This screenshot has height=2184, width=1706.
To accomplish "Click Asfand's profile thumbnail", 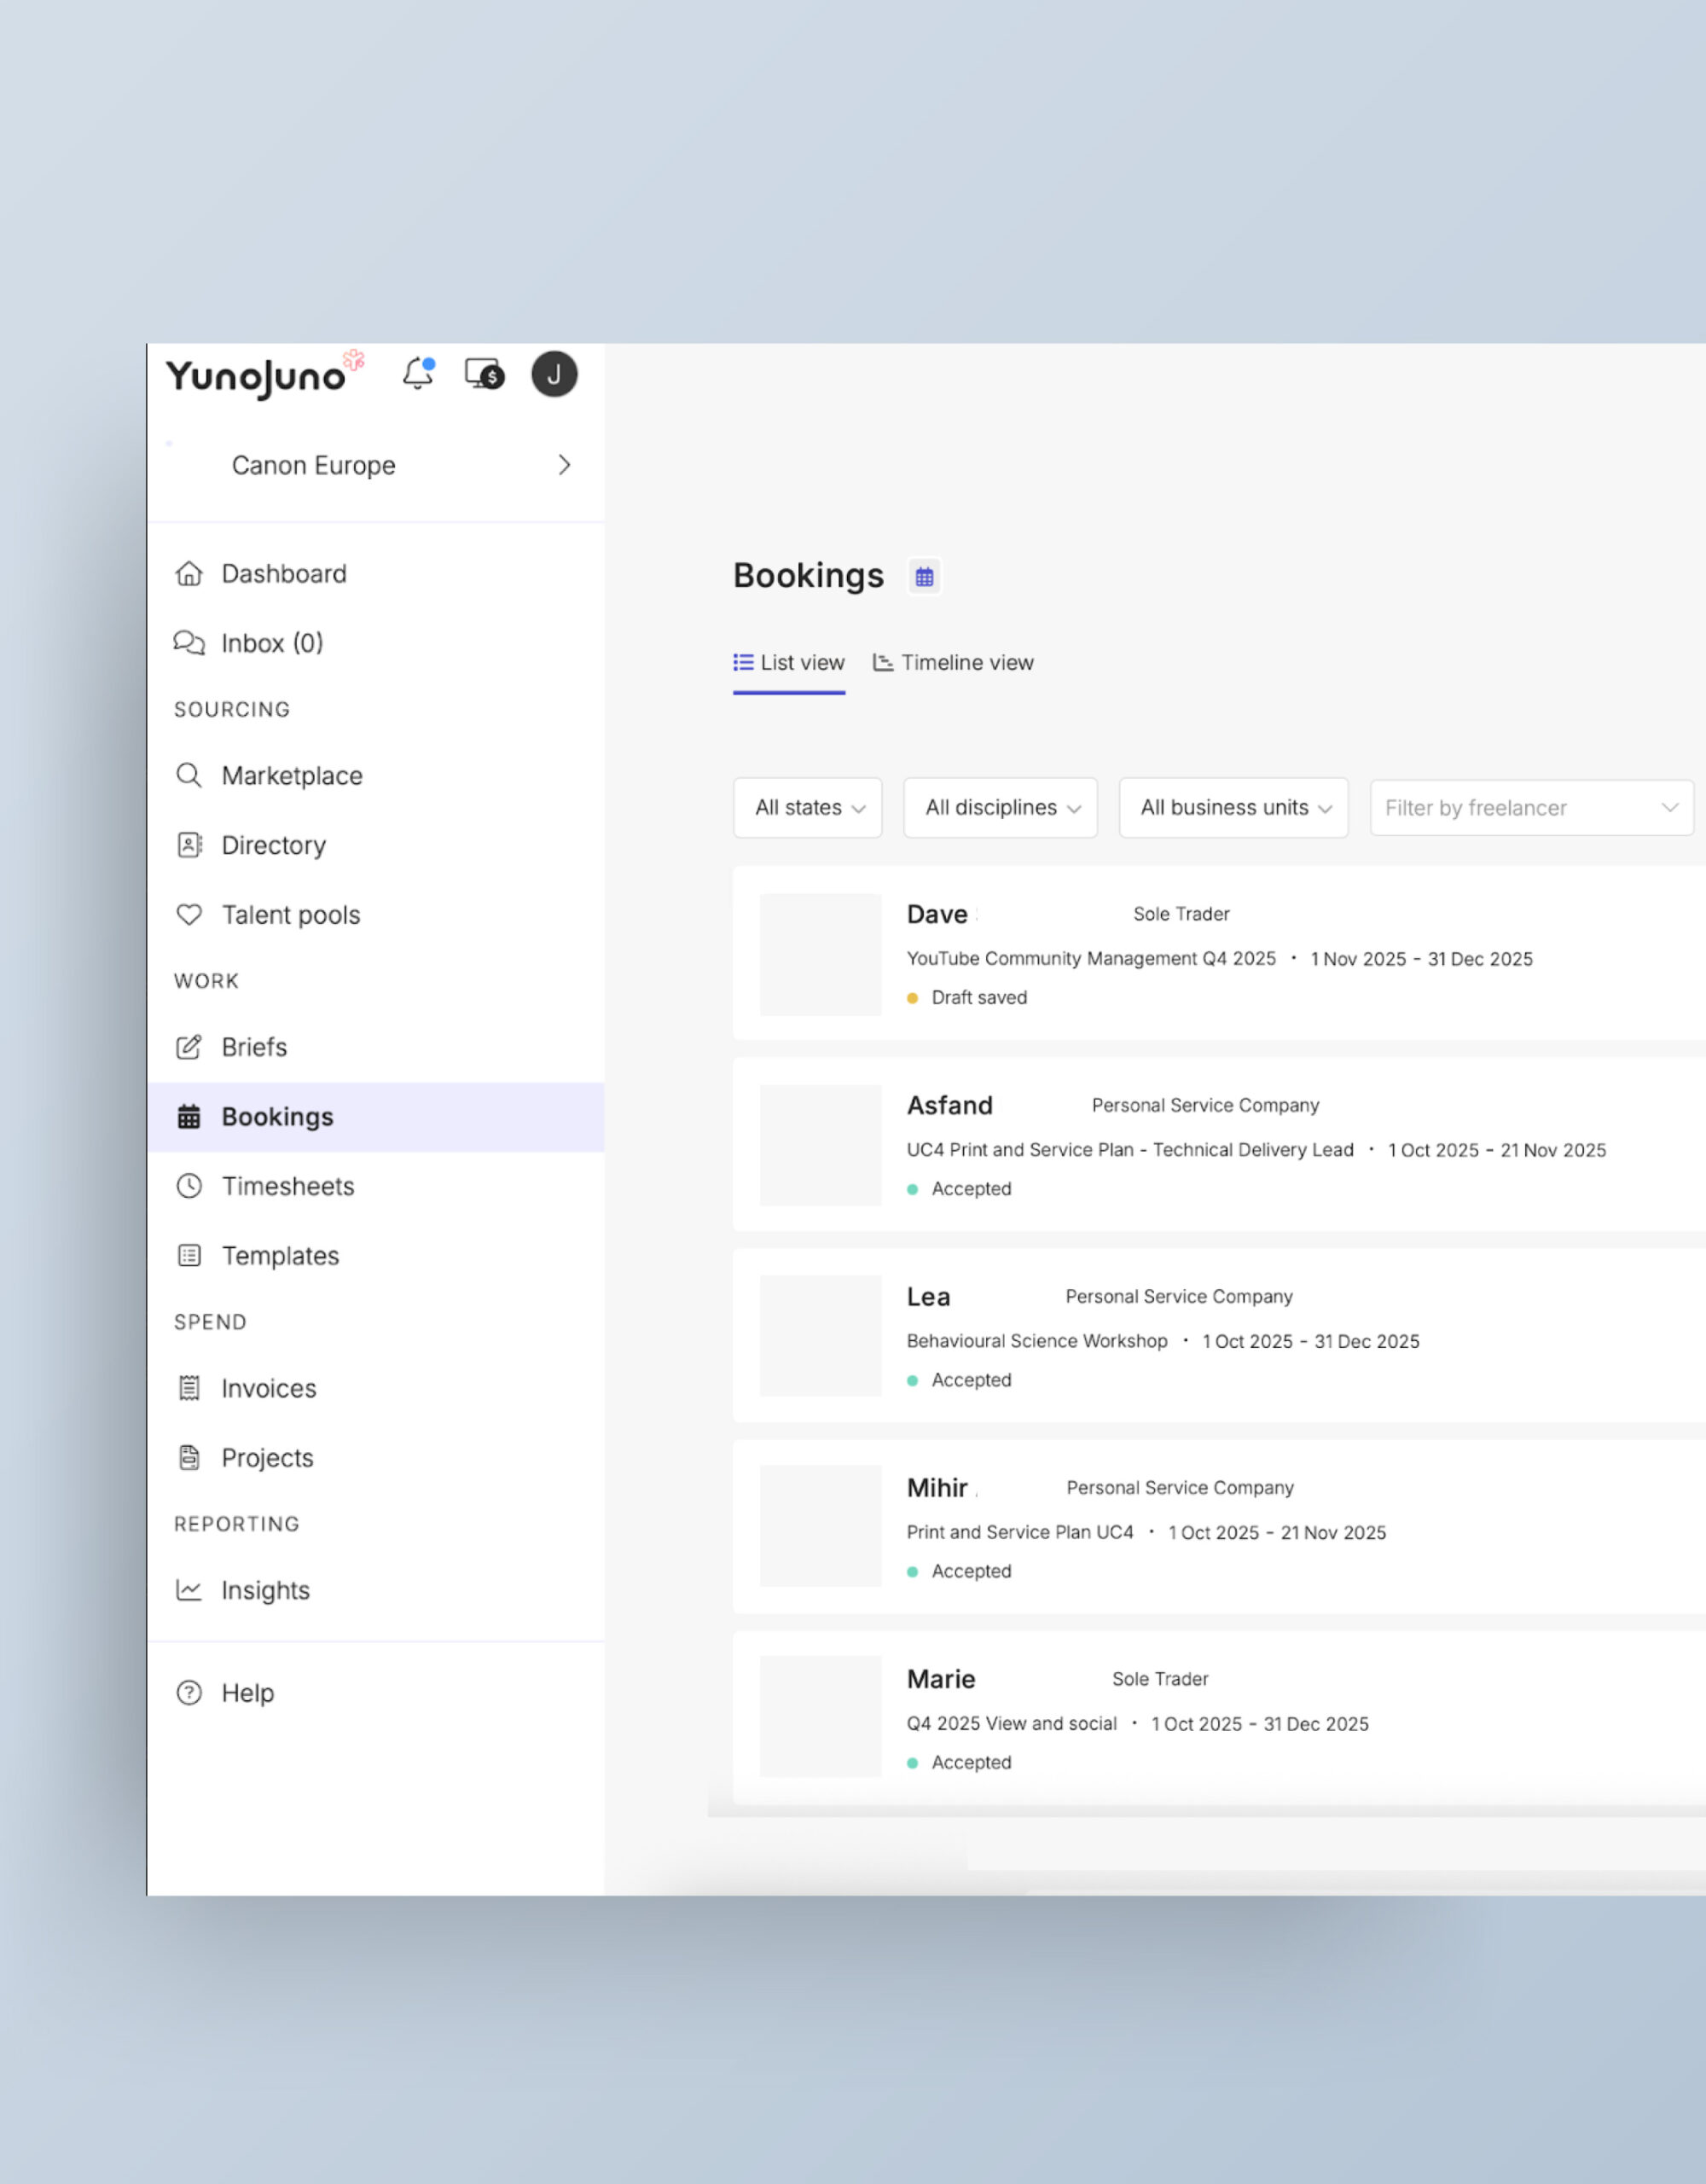I will point(820,1145).
